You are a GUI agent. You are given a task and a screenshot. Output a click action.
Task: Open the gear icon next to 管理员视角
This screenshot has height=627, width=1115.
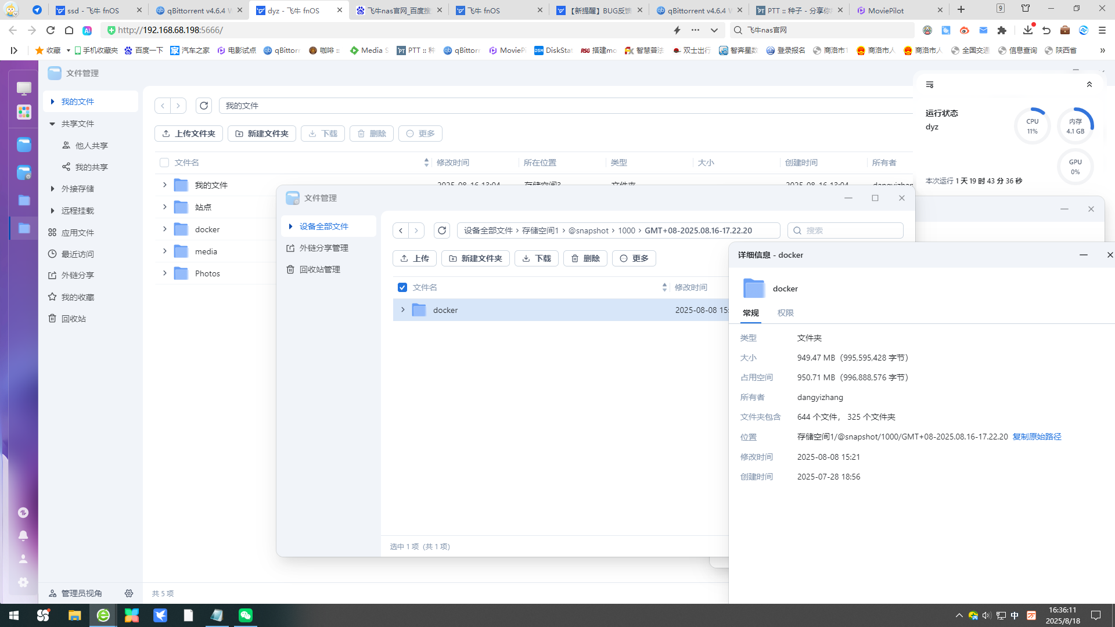pyautogui.click(x=129, y=593)
